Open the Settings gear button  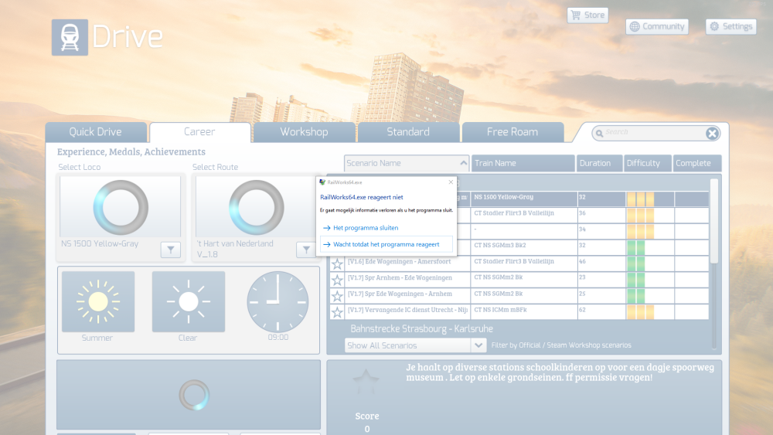pos(730,26)
